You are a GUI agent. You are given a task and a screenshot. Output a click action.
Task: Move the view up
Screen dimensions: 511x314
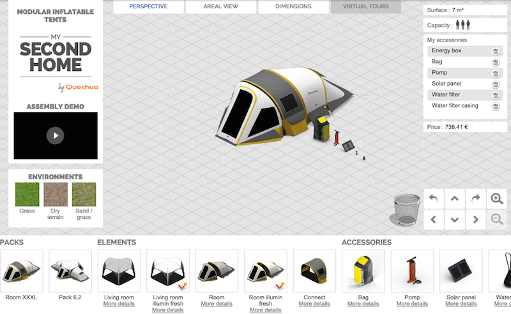click(x=455, y=198)
